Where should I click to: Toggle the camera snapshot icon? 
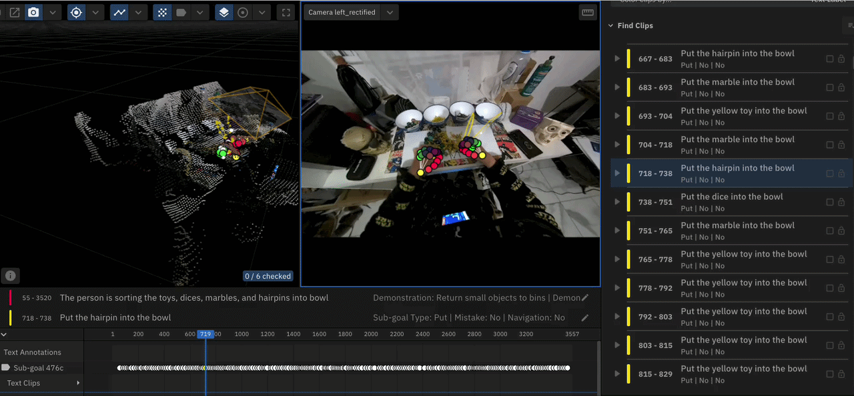tap(33, 12)
